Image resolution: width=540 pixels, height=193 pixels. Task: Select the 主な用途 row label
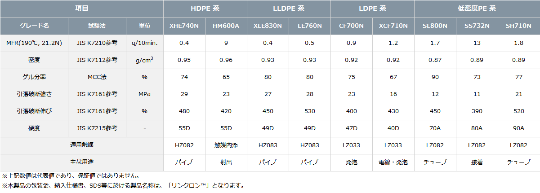pyautogui.click(x=81, y=162)
